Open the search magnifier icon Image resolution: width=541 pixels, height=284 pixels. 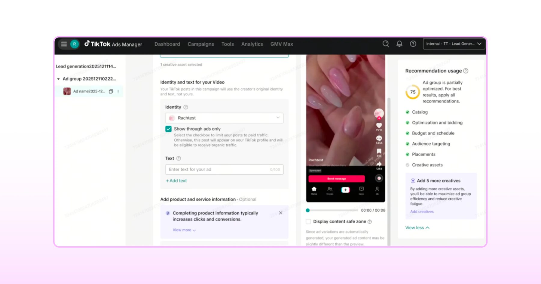tap(386, 44)
